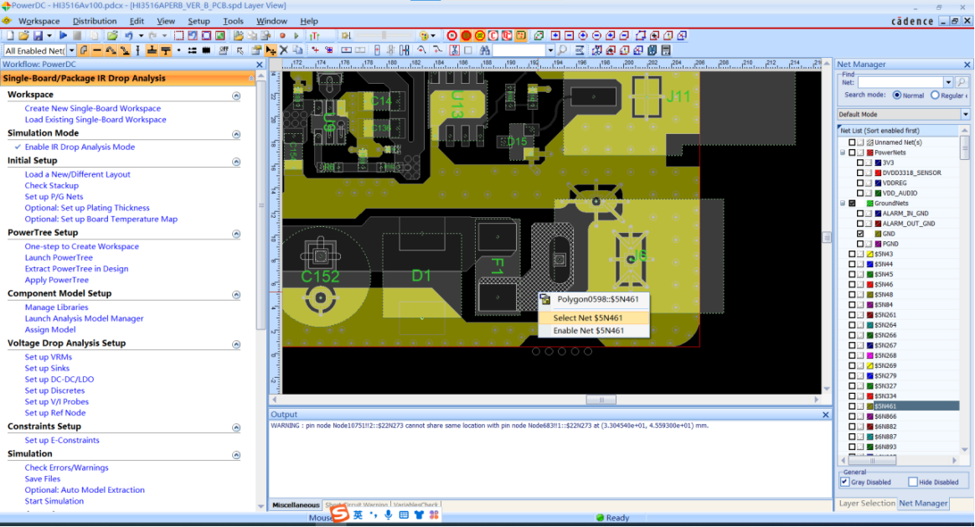This screenshot has height=527, width=975.
Task: Collapse the PowerNets tree group
Action: [843, 152]
